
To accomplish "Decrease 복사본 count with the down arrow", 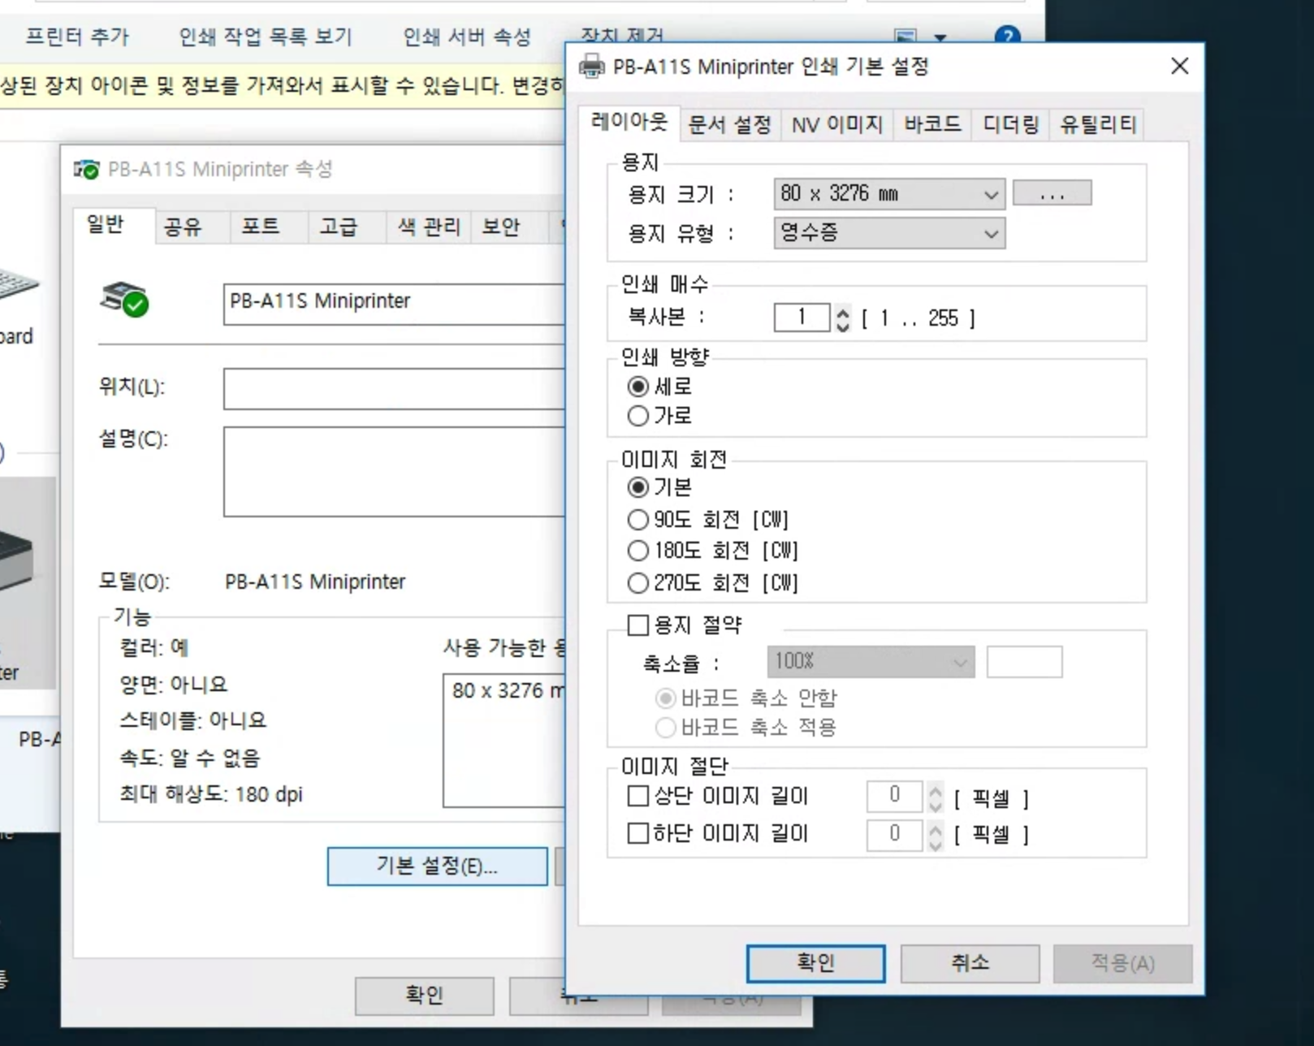I will (843, 325).
